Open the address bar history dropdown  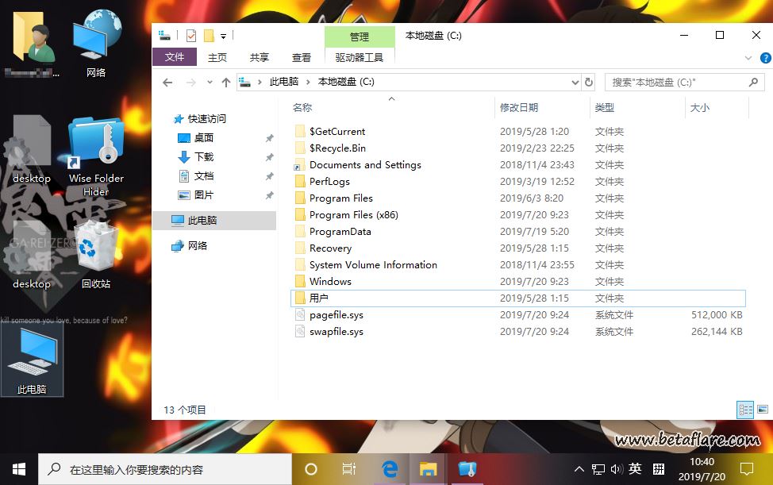pos(575,82)
